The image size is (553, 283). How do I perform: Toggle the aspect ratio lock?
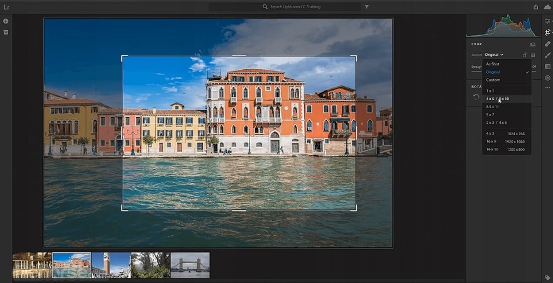533,55
